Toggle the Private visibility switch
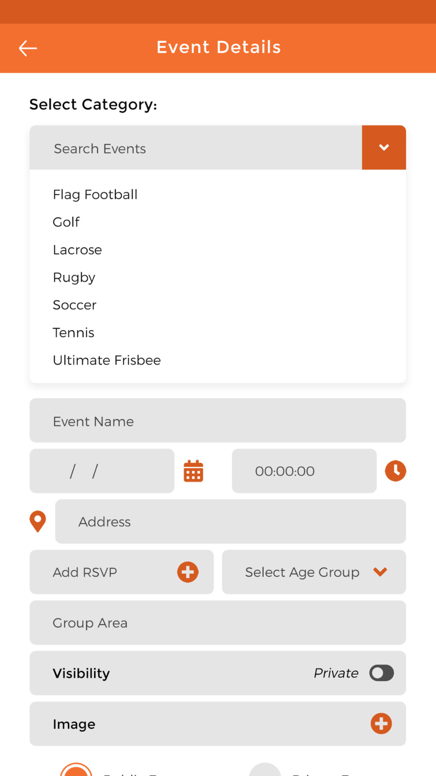 pos(381,673)
